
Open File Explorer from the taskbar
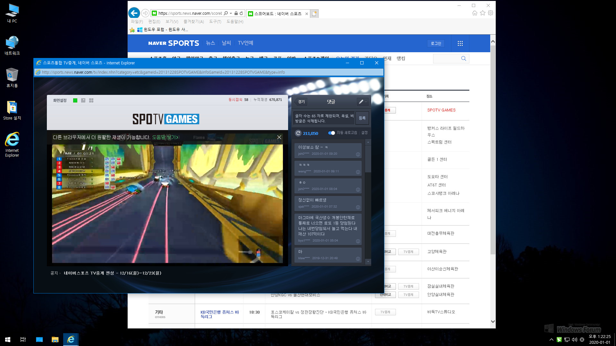tap(55, 339)
